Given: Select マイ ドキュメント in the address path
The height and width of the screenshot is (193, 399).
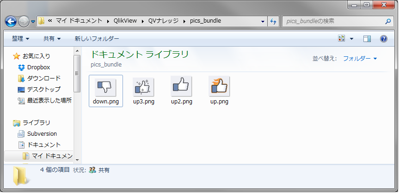Looking at the screenshot, I should pos(79,21).
